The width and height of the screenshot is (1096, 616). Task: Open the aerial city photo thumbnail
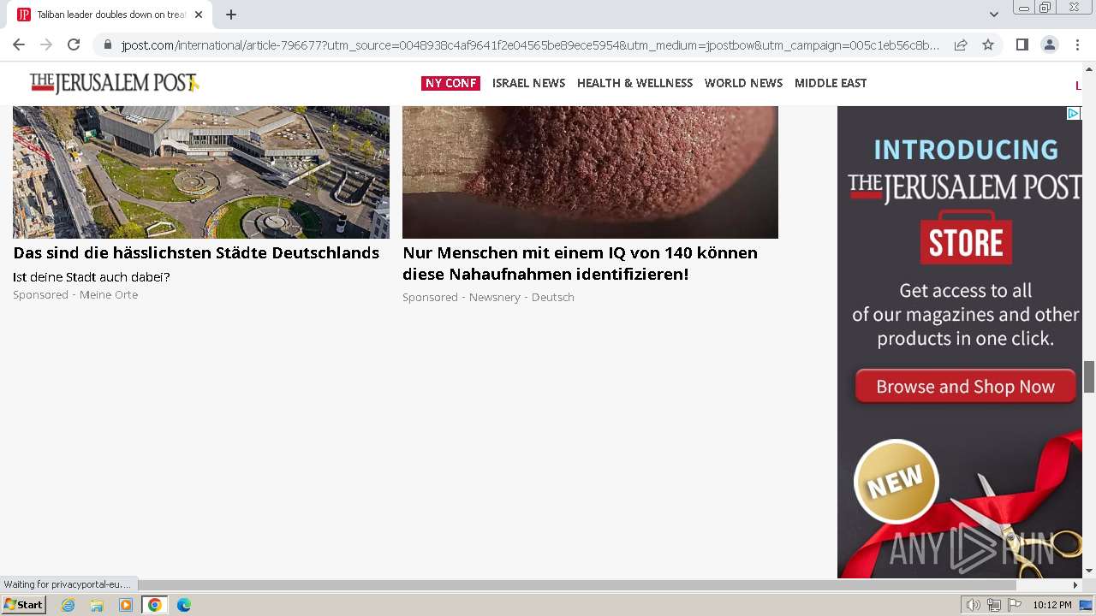(x=201, y=172)
